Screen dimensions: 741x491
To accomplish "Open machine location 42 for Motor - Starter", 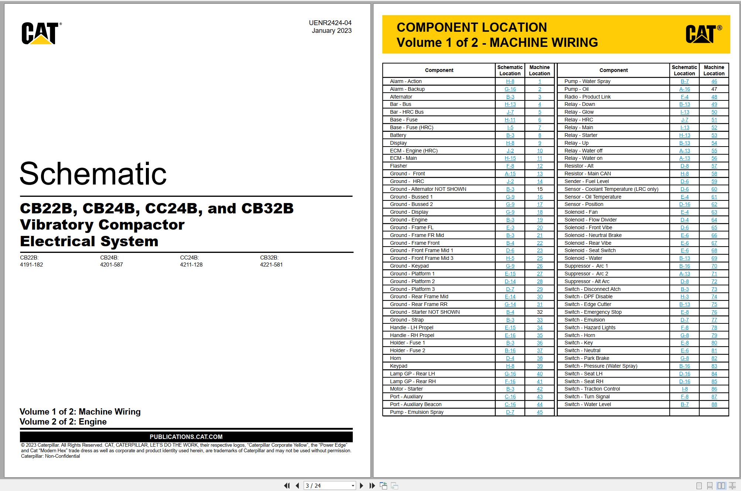I will pyautogui.click(x=540, y=389).
